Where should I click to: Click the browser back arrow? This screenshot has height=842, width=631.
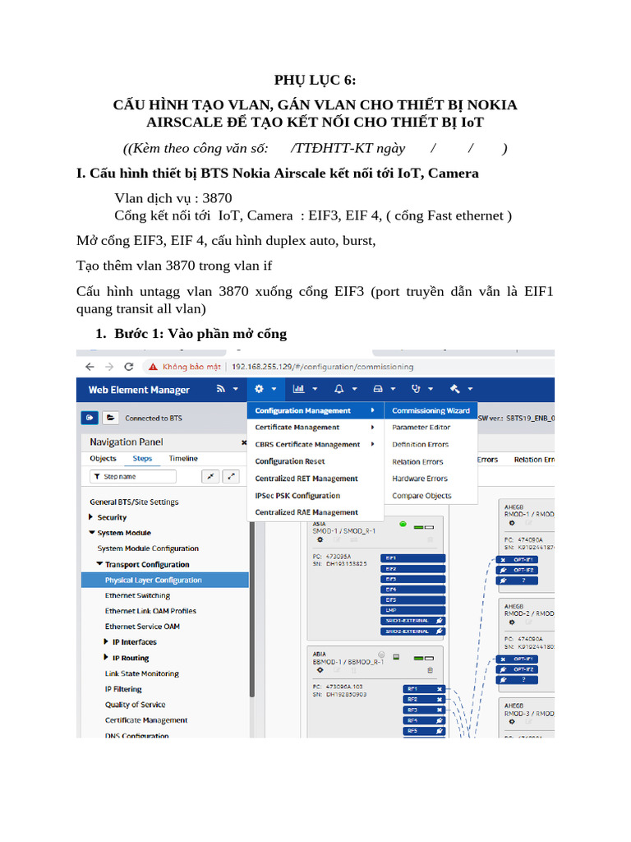pyautogui.click(x=90, y=367)
